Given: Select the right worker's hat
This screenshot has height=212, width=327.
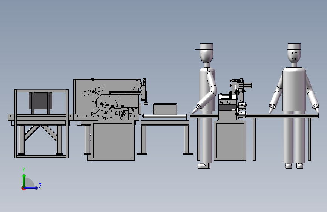Looking at the screenshot, I should pyautogui.click(x=294, y=46).
